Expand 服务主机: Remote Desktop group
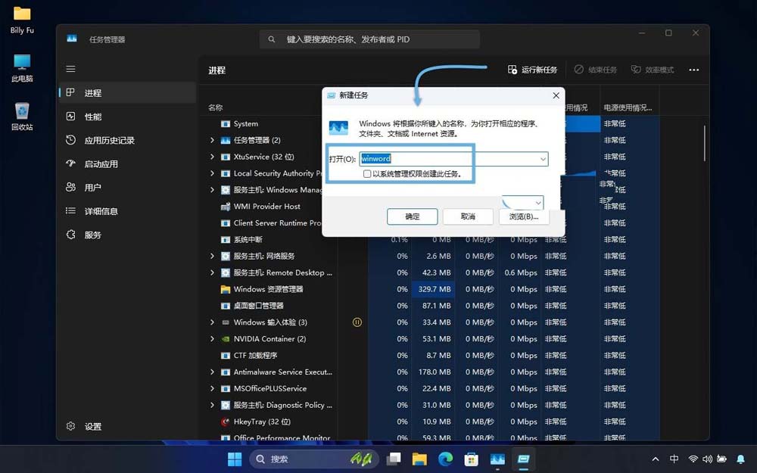 (212, 272)
